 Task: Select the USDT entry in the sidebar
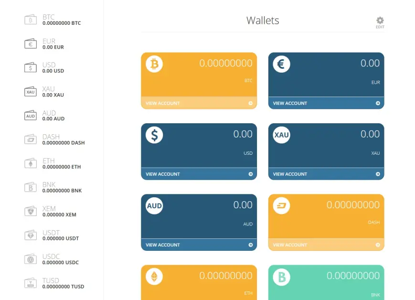pyautogui.click(x=52, y=236)
